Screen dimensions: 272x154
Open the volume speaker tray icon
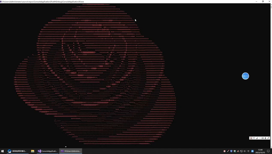[245, 151]
